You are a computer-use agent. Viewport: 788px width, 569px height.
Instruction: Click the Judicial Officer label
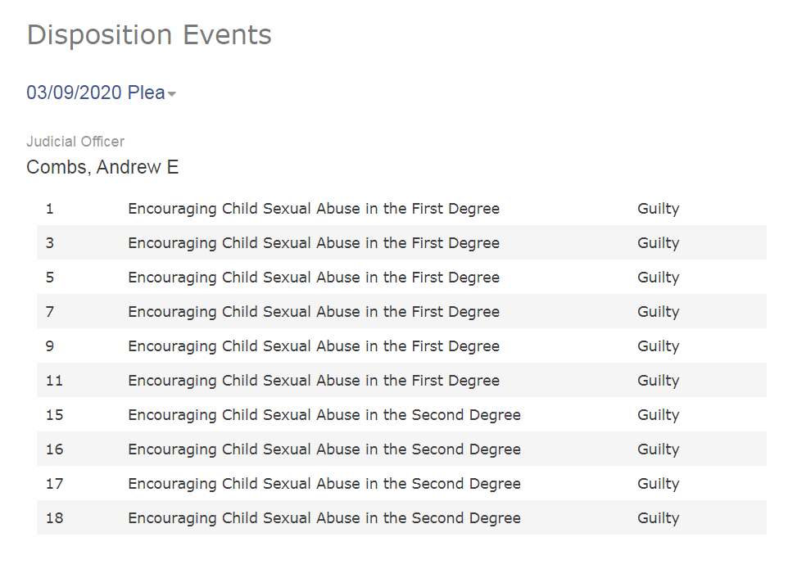[75, 142]
